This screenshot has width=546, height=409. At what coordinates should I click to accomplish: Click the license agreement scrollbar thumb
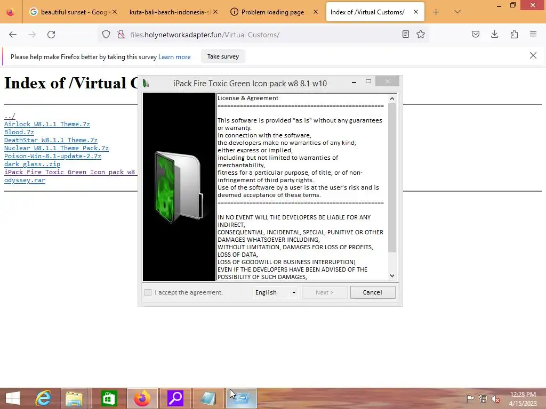(392, 178)
